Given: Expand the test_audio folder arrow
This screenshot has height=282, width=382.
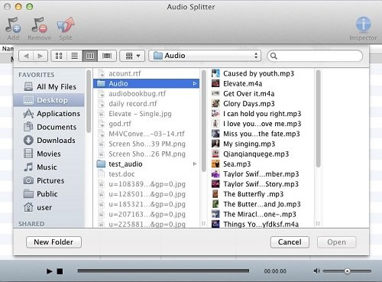Looking at the screenshot, I should tap(195, 164).
